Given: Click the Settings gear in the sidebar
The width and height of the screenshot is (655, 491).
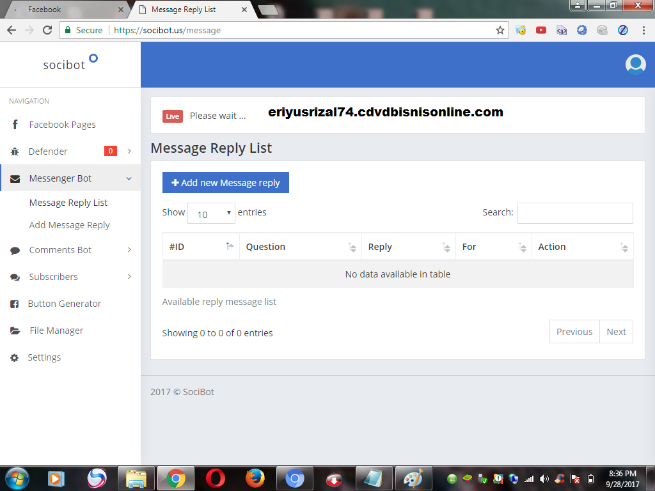Looking at the screenshot, I should pos(14,357).
